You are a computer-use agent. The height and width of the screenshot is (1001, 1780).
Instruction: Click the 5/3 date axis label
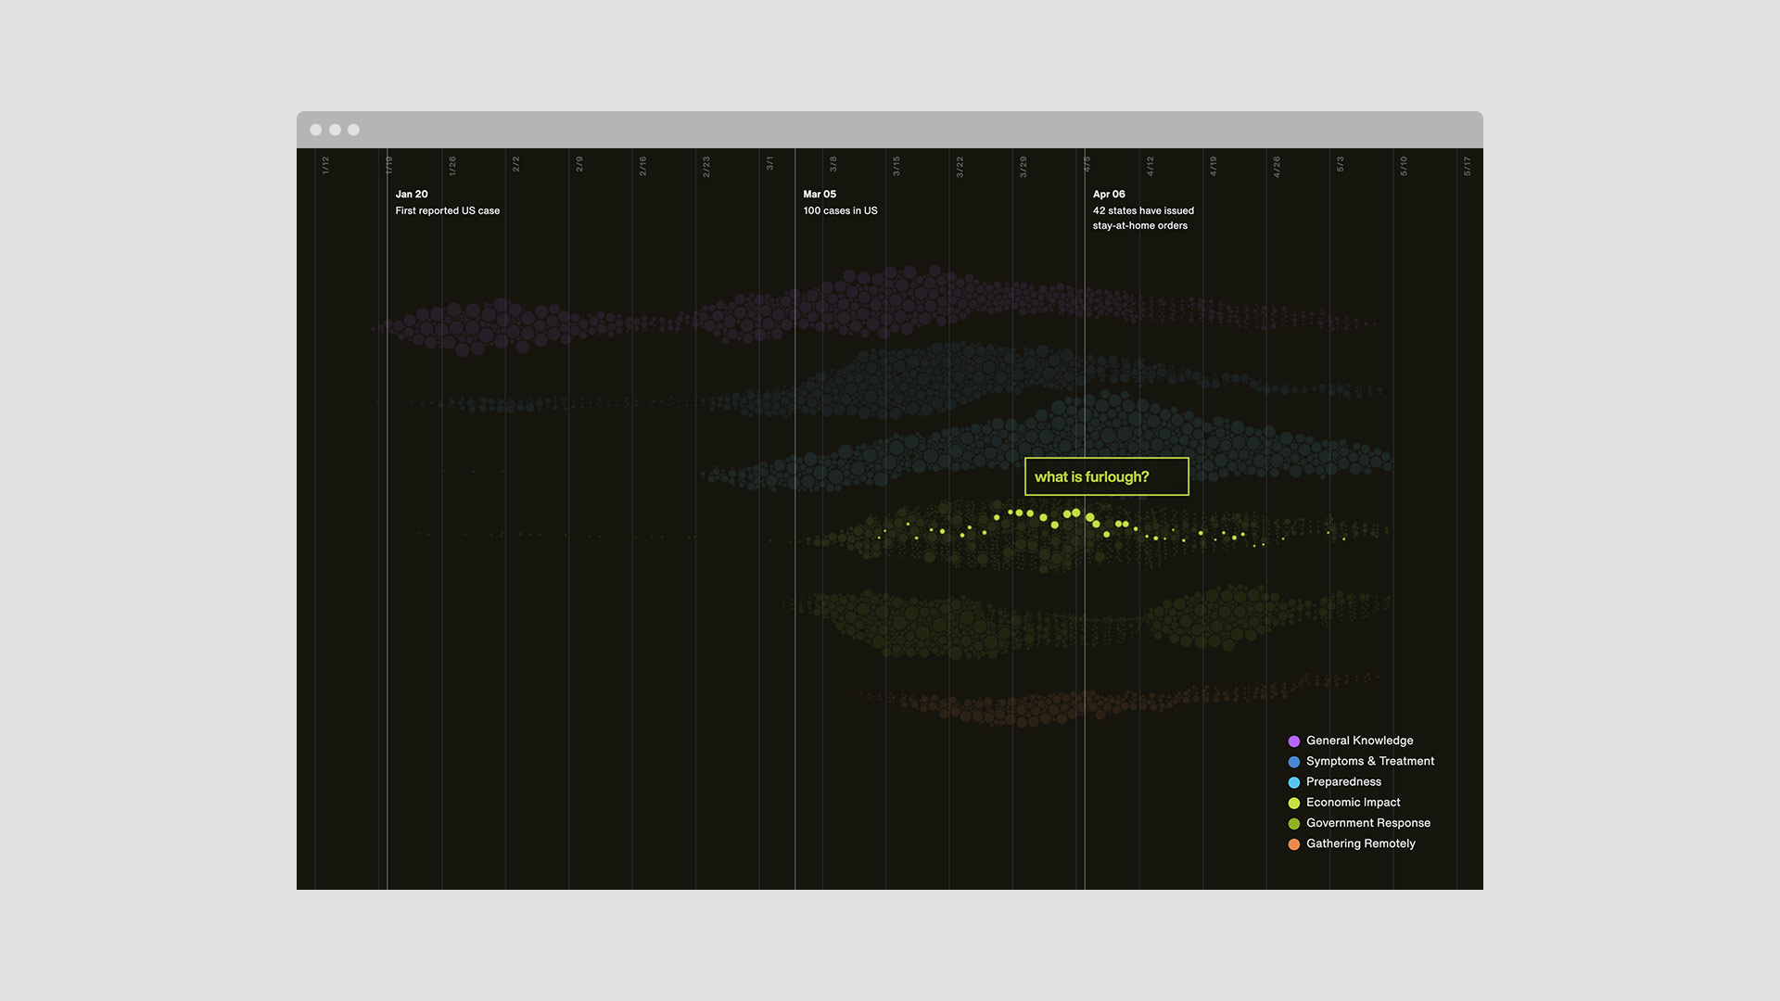(x=1341, y=164)
